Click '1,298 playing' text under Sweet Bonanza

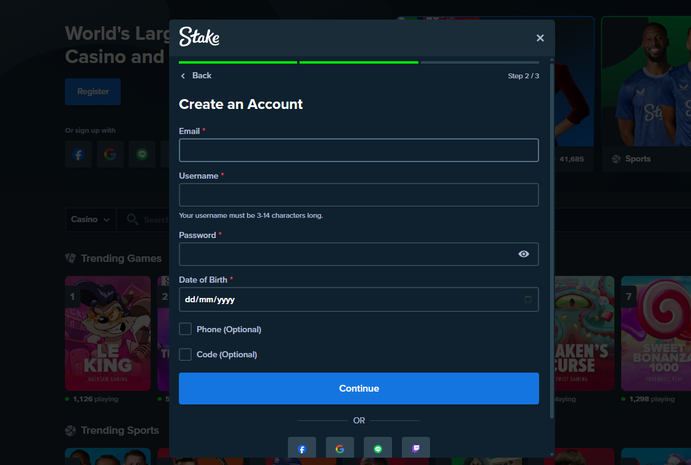(652, 399)
